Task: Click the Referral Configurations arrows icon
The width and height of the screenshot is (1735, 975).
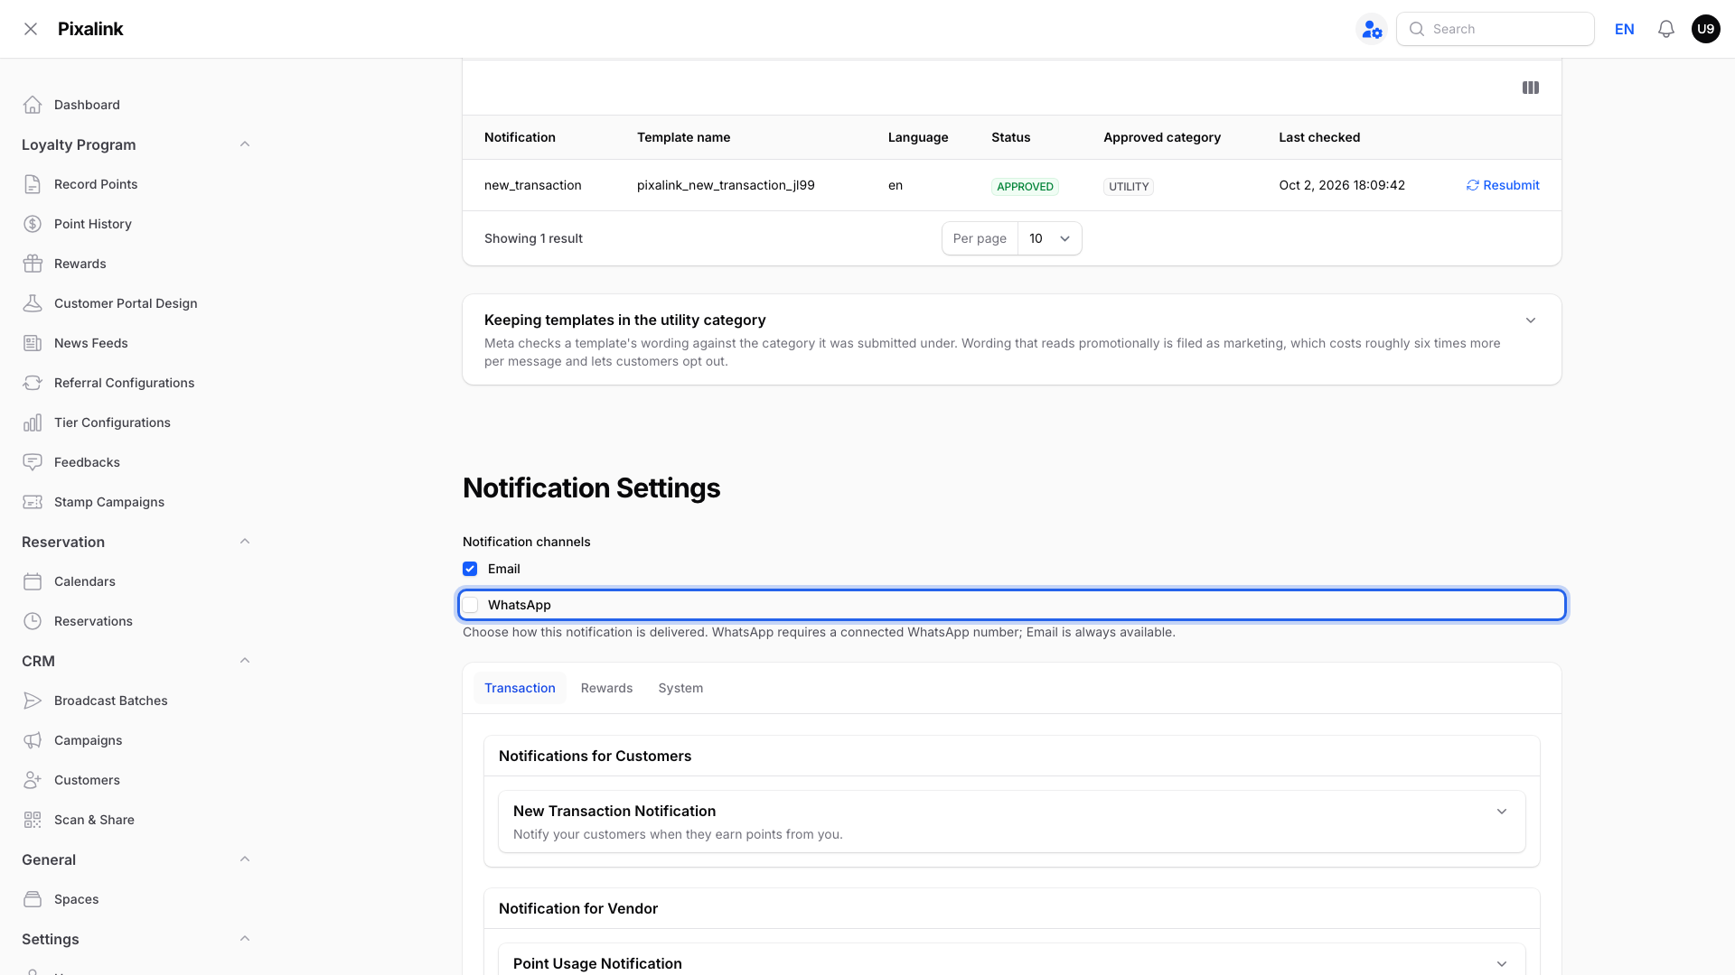Action: (33, 383)
